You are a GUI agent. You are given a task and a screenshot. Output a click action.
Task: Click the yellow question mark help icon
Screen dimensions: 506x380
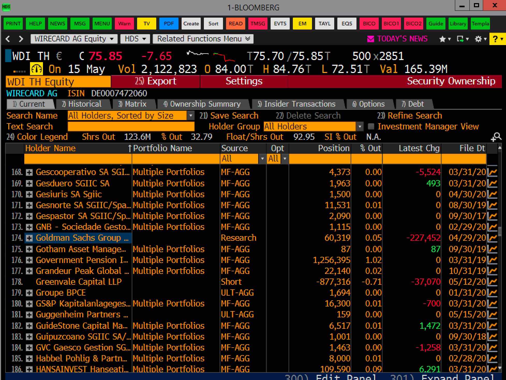pyautogui.click(x=495, y=39)
